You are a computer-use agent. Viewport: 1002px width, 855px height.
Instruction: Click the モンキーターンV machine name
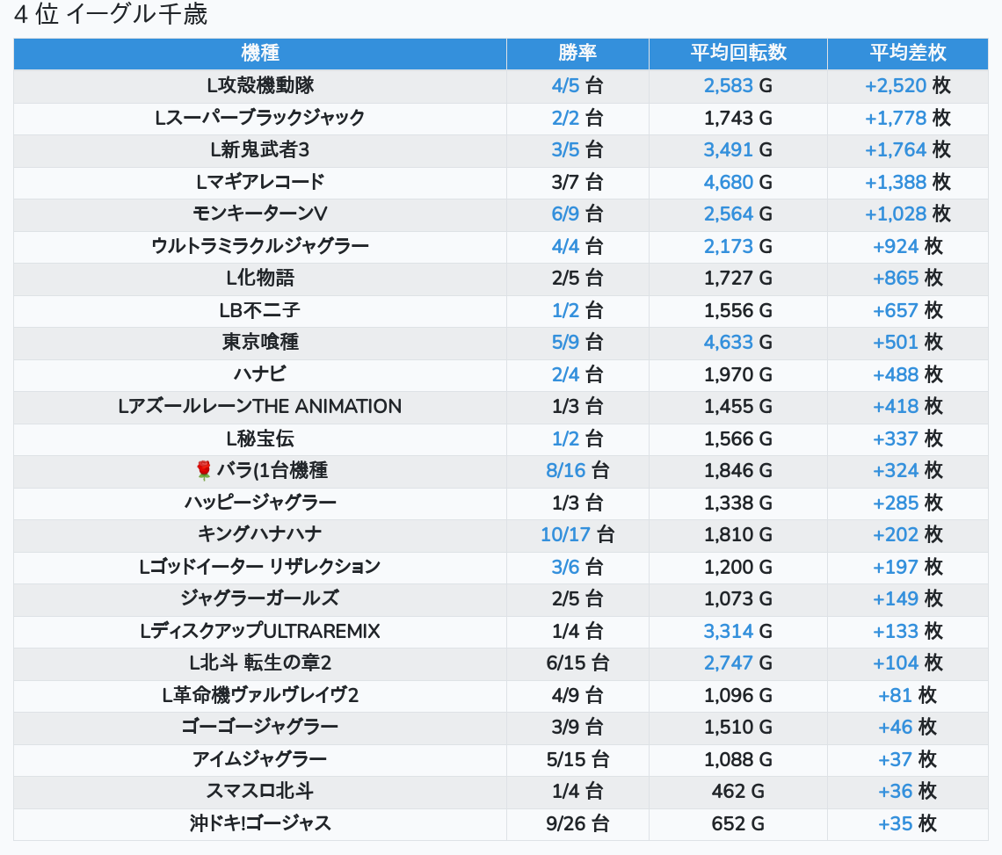coord(259,214)
